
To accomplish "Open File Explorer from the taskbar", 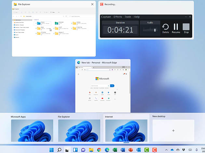I will pos(91,150).
